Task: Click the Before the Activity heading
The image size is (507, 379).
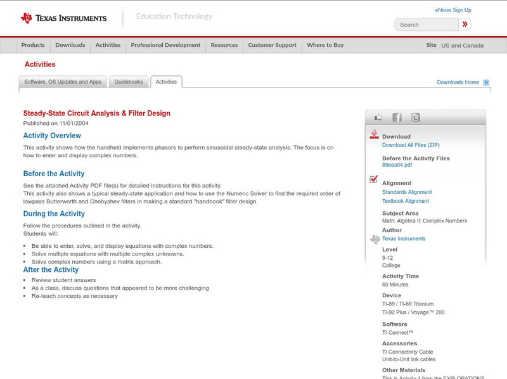Action: coord(54,174)
